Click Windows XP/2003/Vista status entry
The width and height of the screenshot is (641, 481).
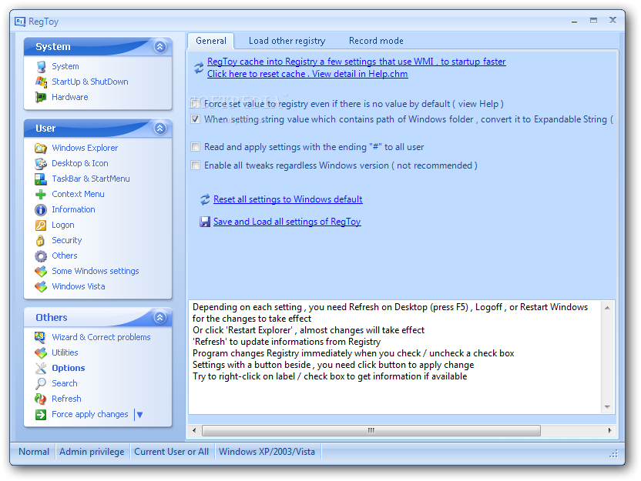[x=267, y=452]
